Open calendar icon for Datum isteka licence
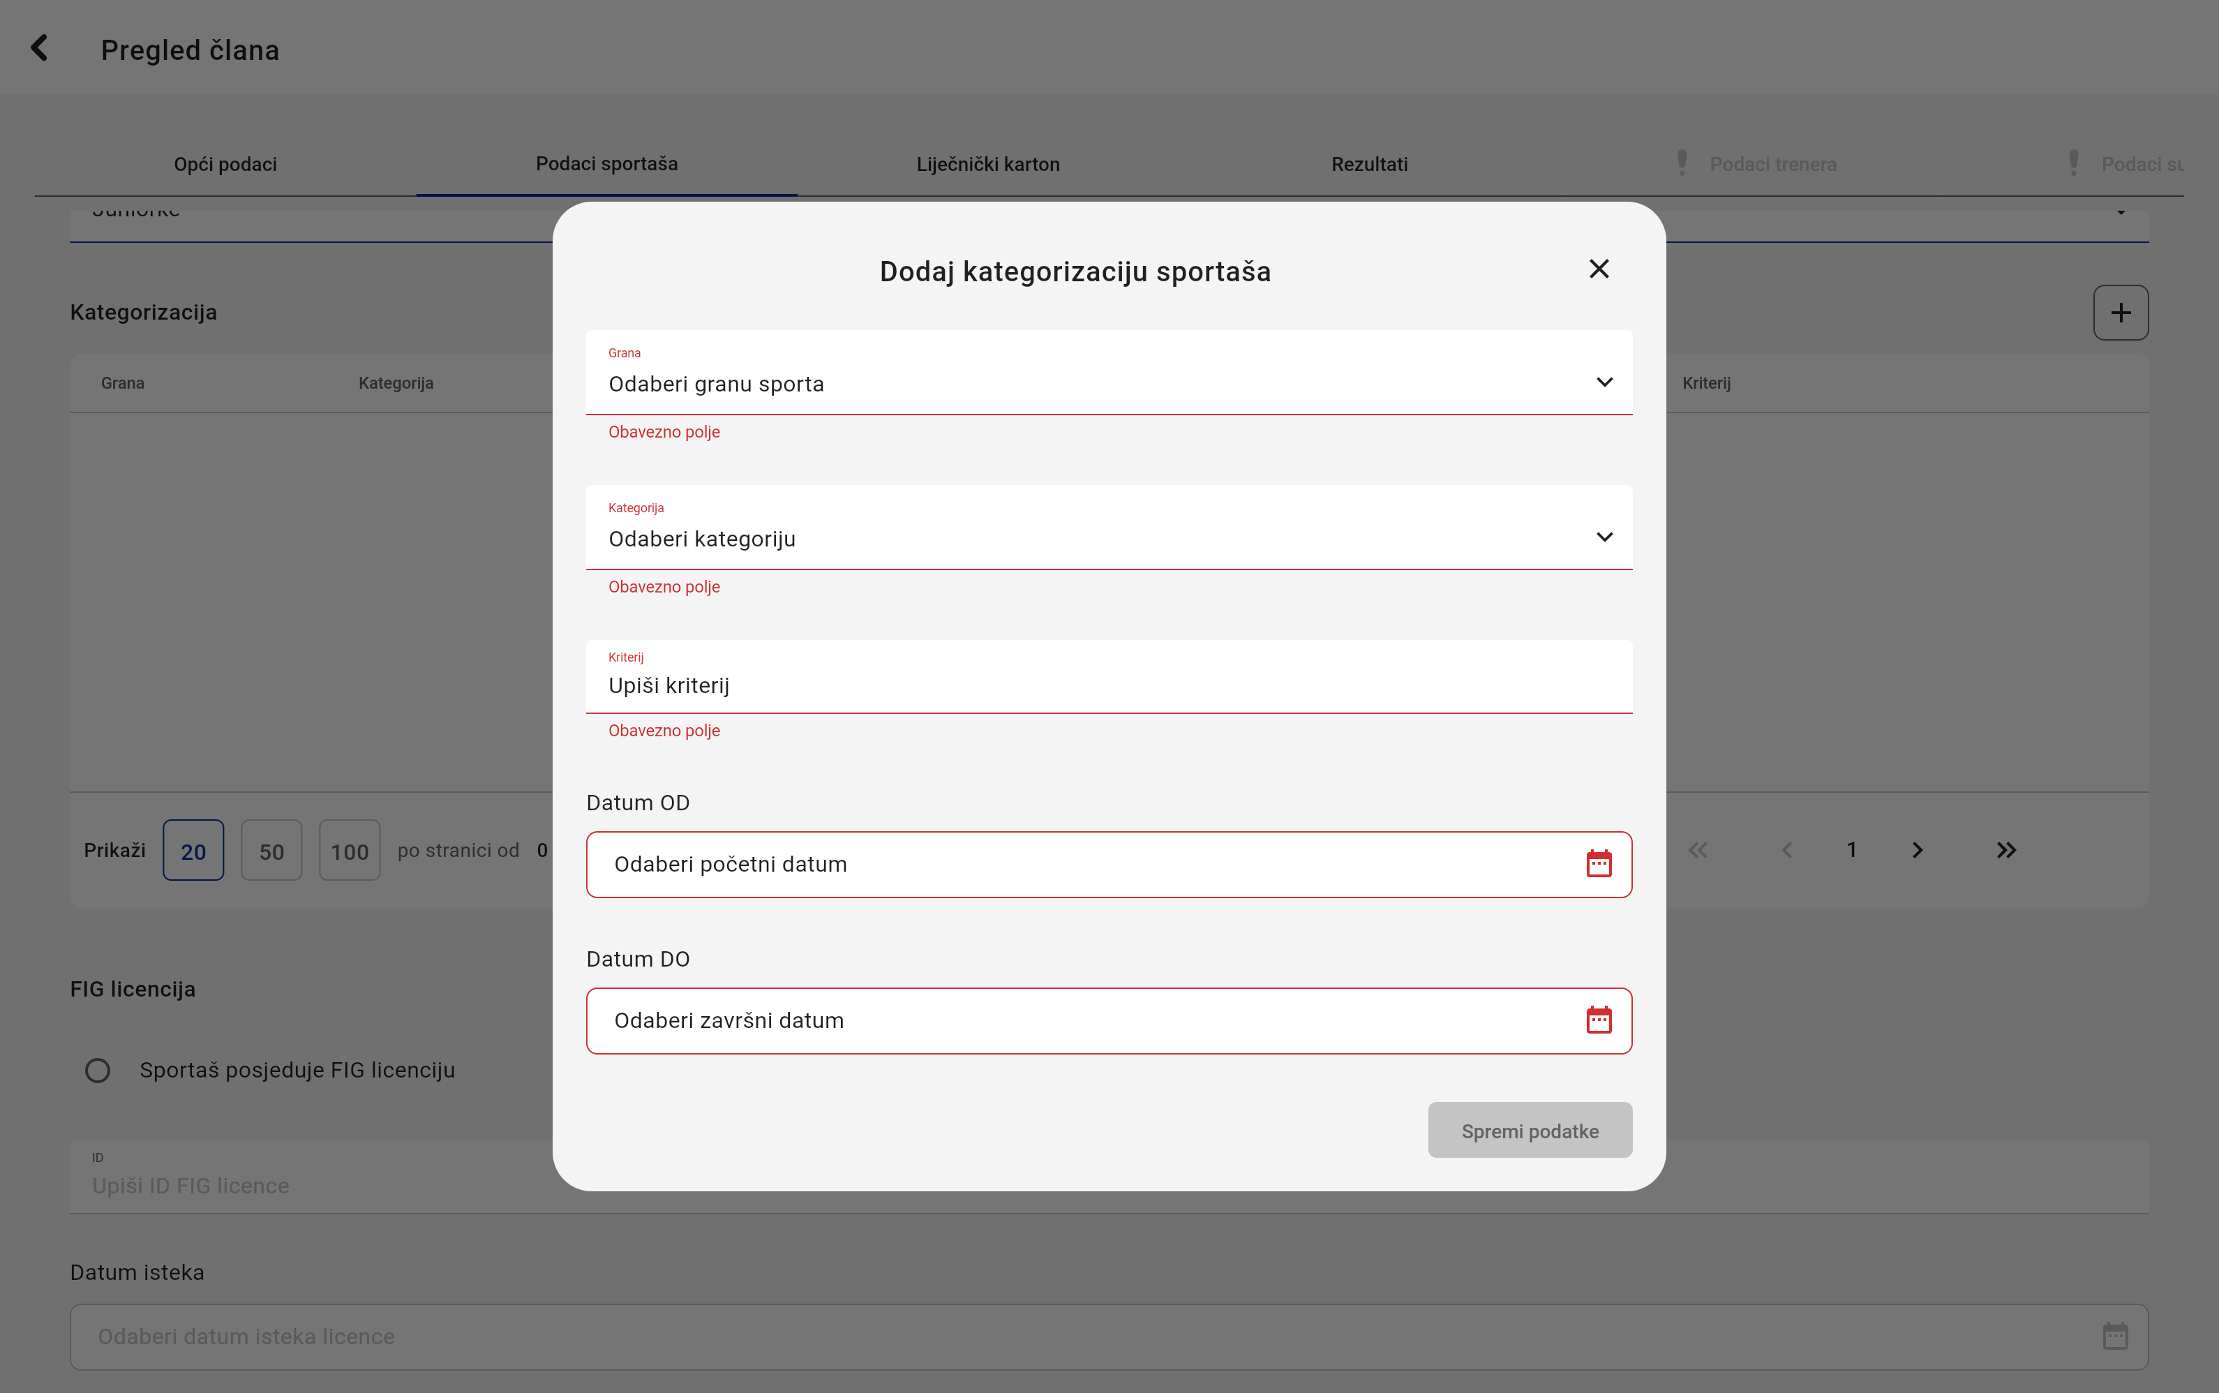2219x1393 pixels. pyautogui.click(x=2115, y=1336)
